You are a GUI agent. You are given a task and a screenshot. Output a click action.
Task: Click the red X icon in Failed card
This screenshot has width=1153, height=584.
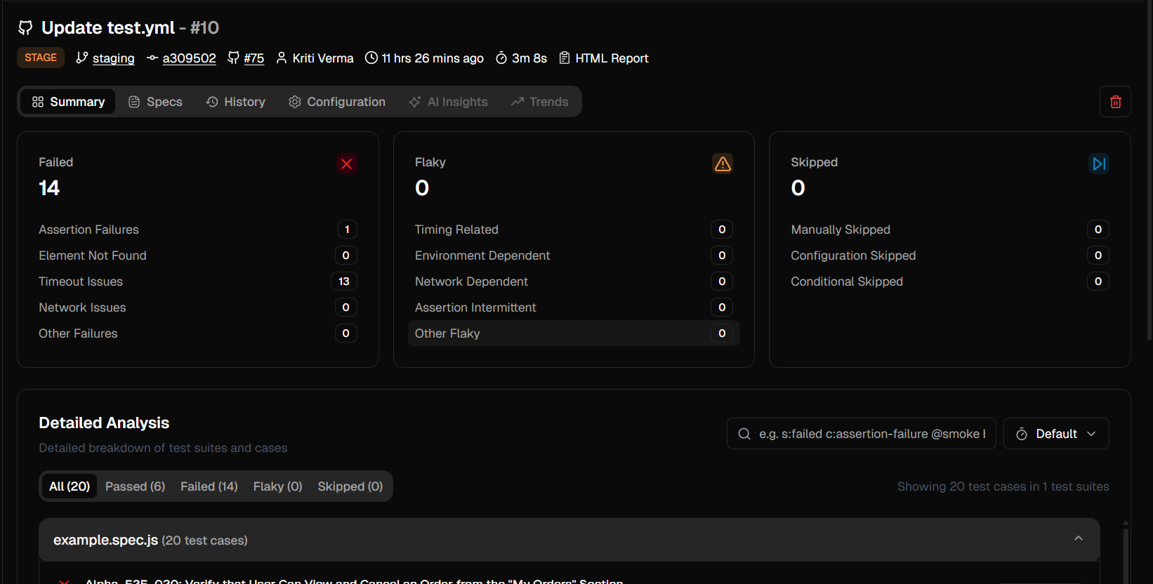[346, 164]
